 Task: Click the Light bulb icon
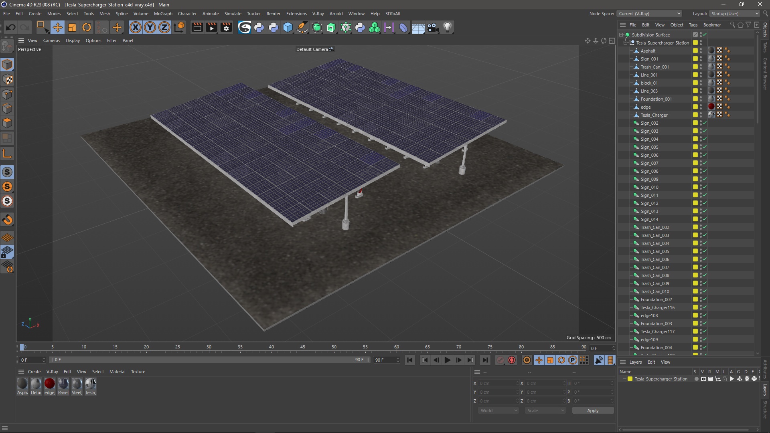tap(448, 27)
